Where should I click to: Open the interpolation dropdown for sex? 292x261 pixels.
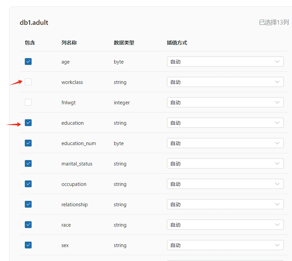[x=225, y=245]
